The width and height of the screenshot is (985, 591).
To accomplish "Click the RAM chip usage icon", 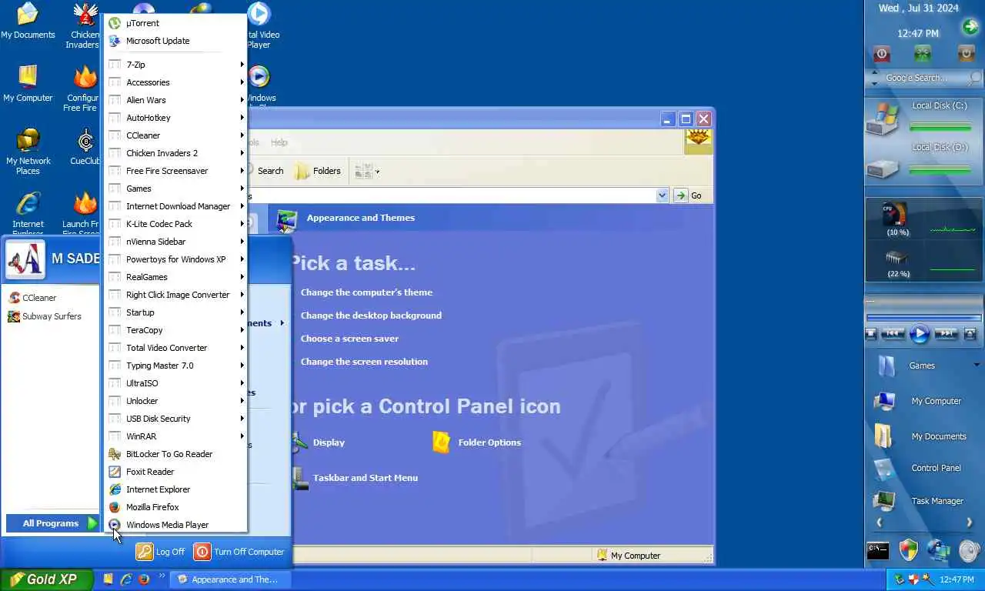I will (x=897, y=258).
